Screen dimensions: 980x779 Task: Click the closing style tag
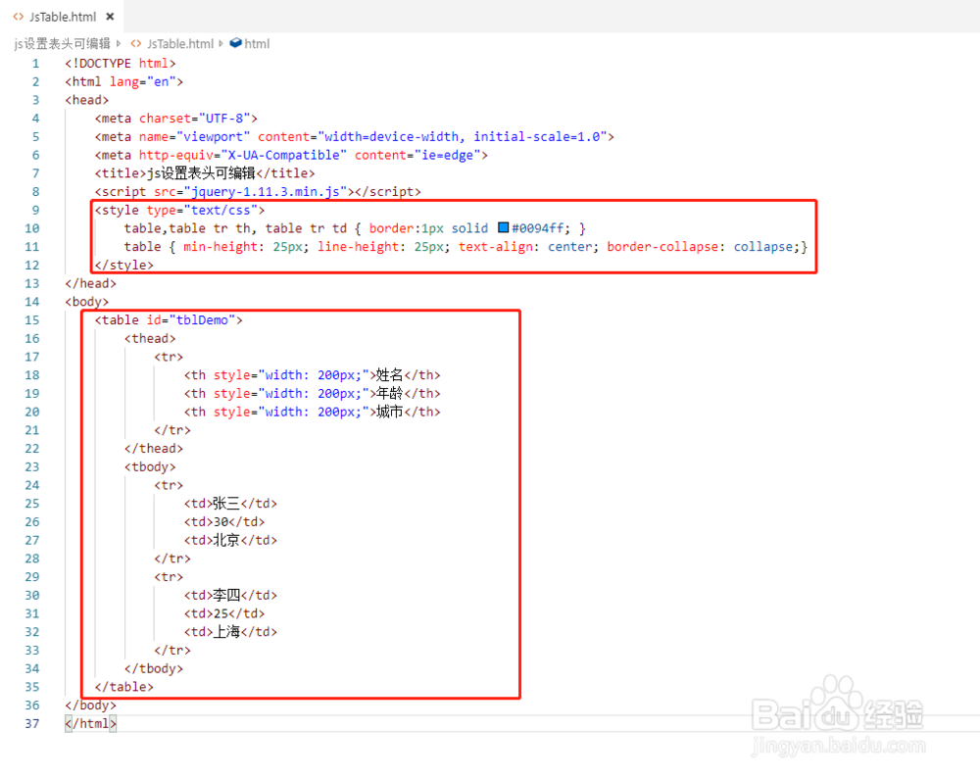point(123,266)
